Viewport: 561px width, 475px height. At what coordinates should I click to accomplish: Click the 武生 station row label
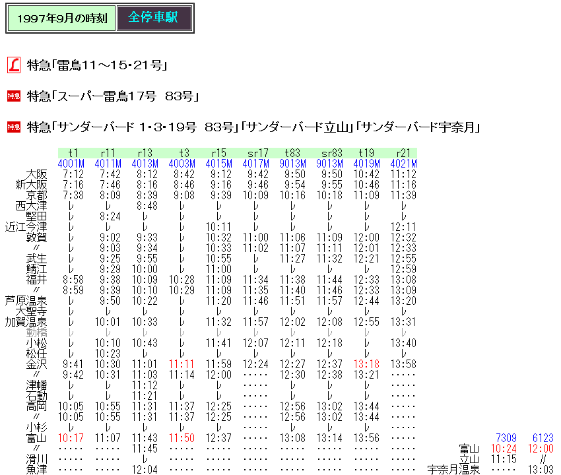36,259
